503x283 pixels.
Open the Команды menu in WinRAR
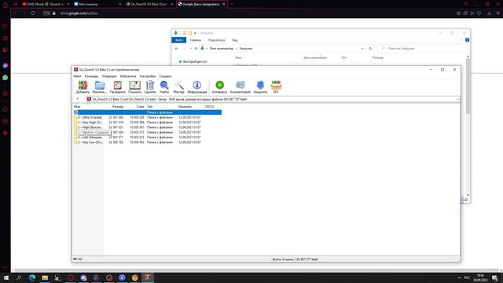[x=91, y=76]
